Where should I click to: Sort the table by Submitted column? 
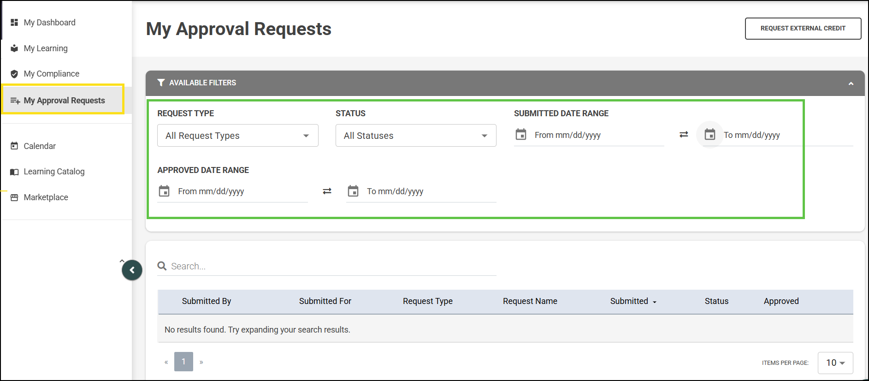coord(633,301)
